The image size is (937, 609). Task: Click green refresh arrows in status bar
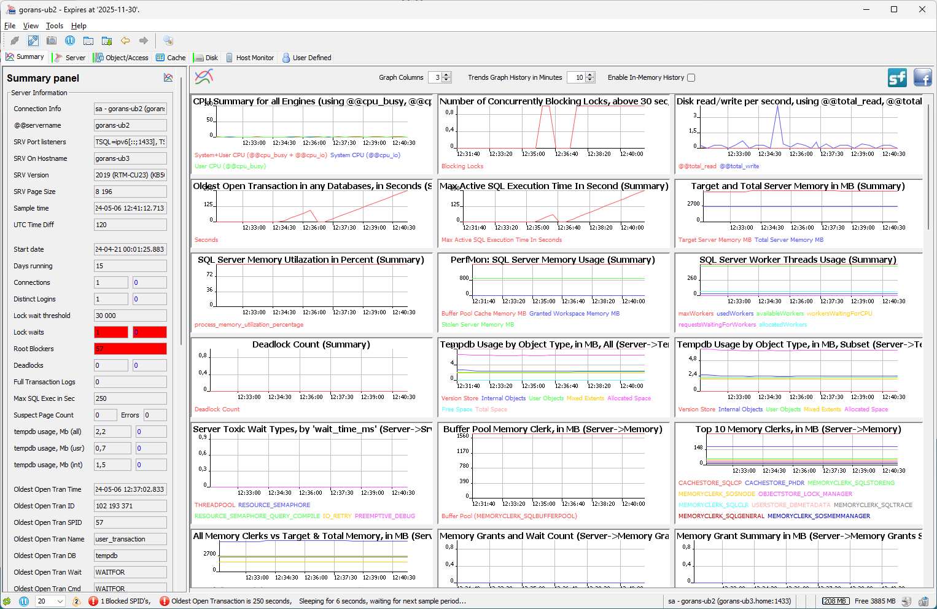(7, 602)
